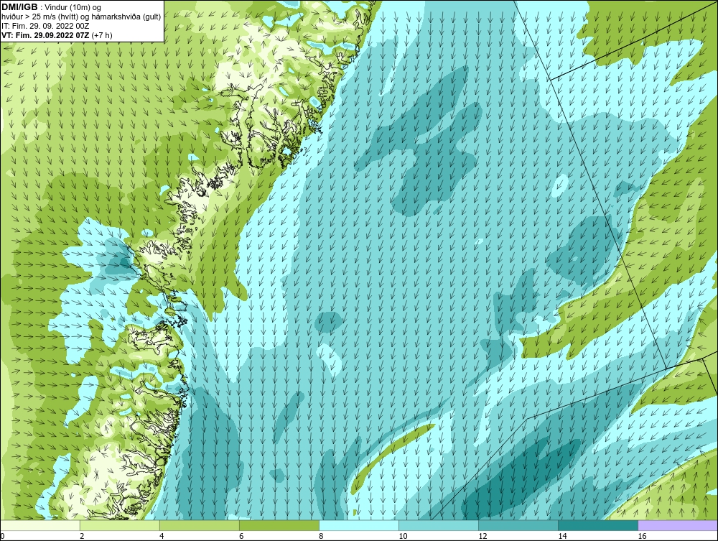Select the 12–14 m/s teal color swatch

(x=518, y=525)
